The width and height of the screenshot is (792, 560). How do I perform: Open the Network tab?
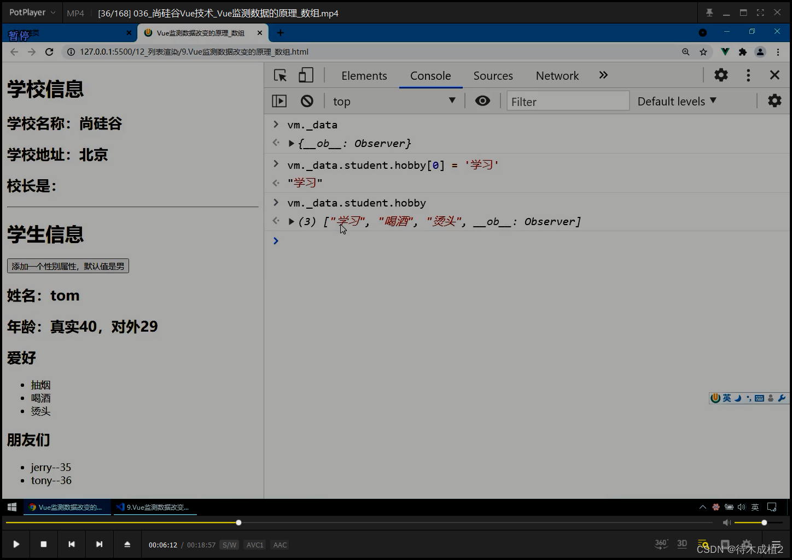pos(557,76)
